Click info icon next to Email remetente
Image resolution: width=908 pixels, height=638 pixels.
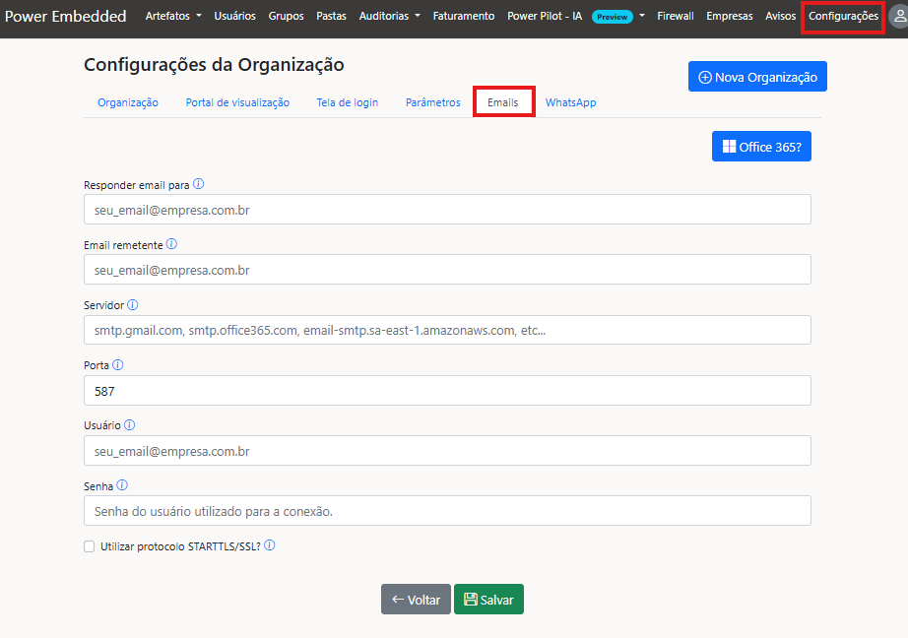171,244
